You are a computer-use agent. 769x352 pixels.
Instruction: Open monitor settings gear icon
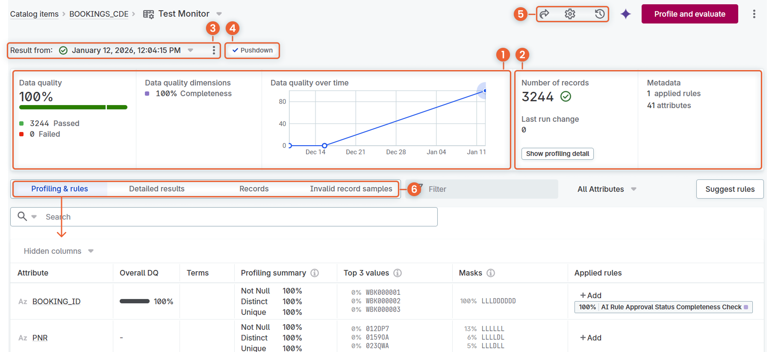click(x=570, y=14)
